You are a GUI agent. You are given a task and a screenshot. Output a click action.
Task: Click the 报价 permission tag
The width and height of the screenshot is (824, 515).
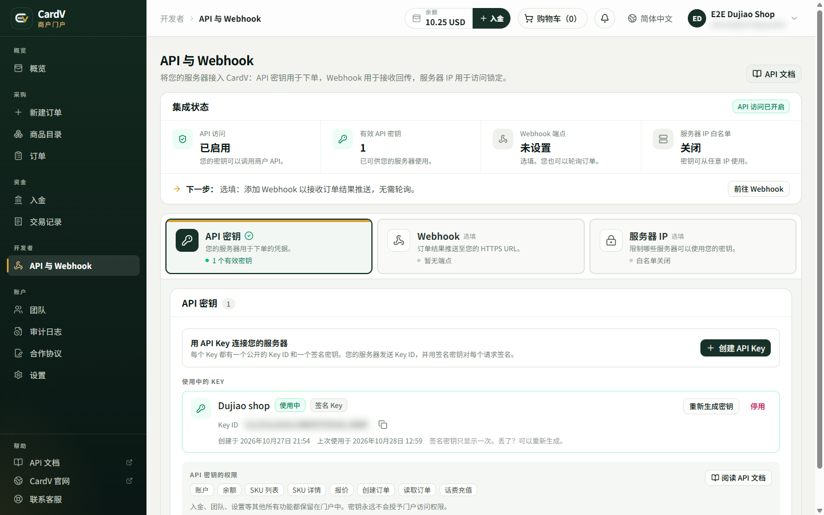click(342, 490)
